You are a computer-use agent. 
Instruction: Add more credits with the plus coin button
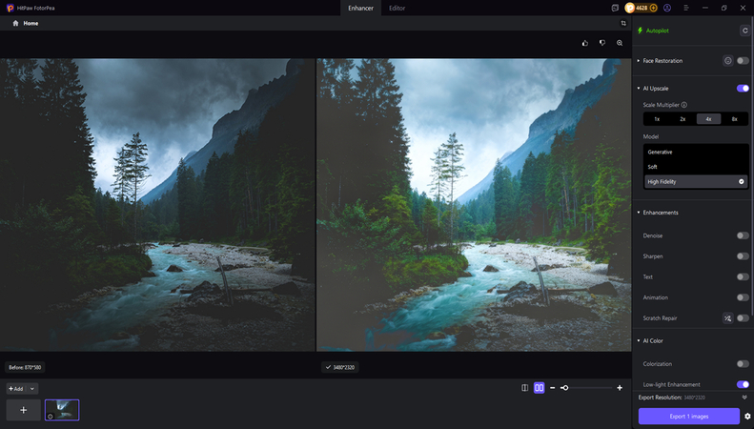coord(653,8)
